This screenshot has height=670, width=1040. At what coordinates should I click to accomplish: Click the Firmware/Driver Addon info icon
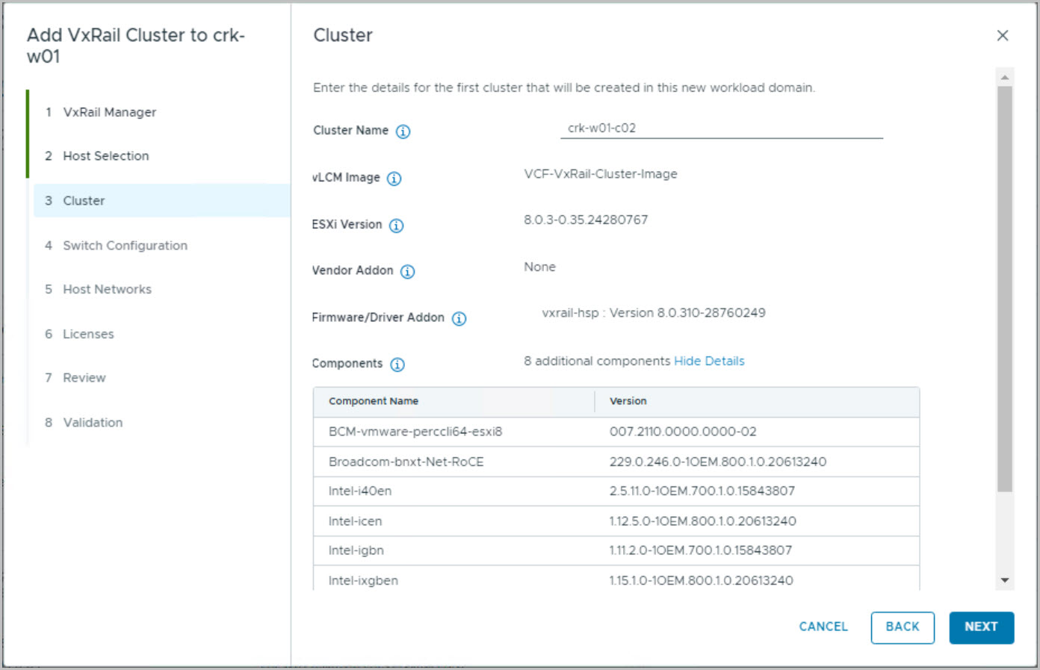click(x=459, y=319)
